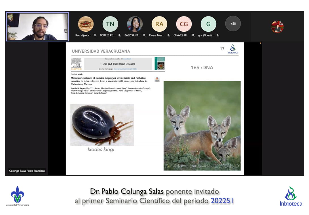
Task: Click the Inbioteca logo on the slide
Action: [x=233, y=49]
